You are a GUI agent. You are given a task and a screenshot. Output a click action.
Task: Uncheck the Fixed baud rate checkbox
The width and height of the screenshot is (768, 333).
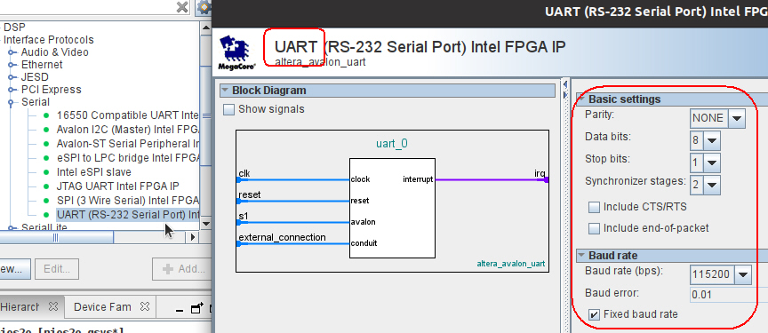pyautogui.click(x=594, y=314)
